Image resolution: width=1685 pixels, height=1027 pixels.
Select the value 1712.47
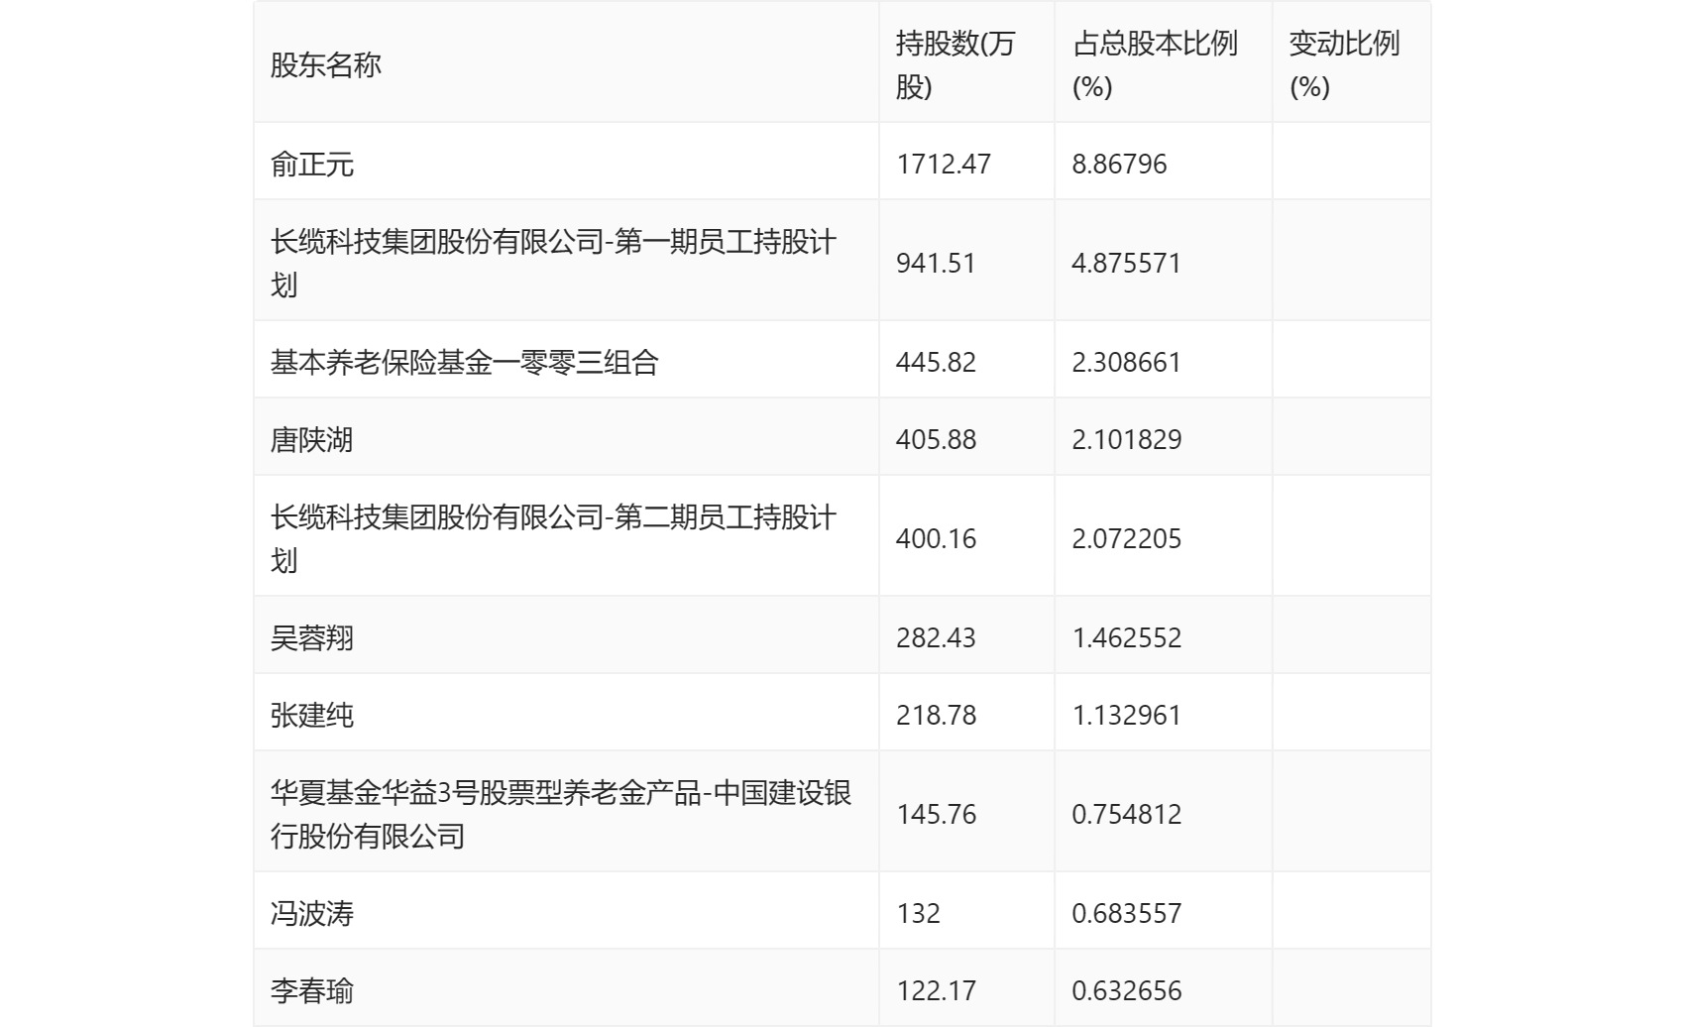point(944,165)
